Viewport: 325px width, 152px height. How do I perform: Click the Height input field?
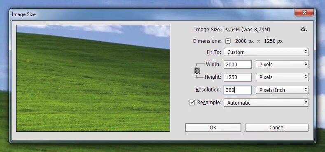pos(238,77)
